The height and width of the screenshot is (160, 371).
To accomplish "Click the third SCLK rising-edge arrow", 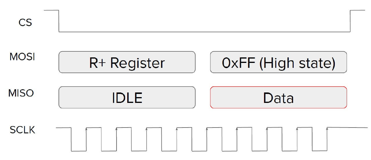I will (x=146, y=129).
